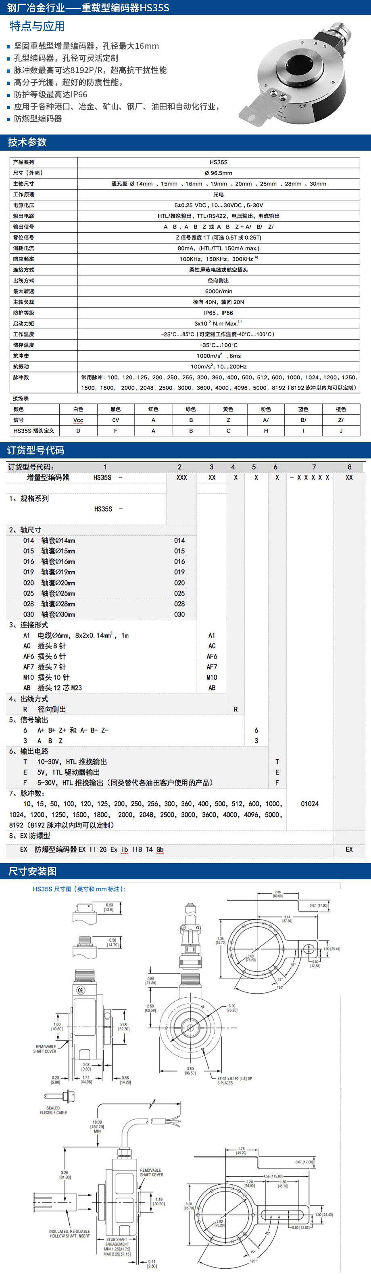Select the 尺寸安装图 section header
371x1280 pixels.
click(32, 871)
